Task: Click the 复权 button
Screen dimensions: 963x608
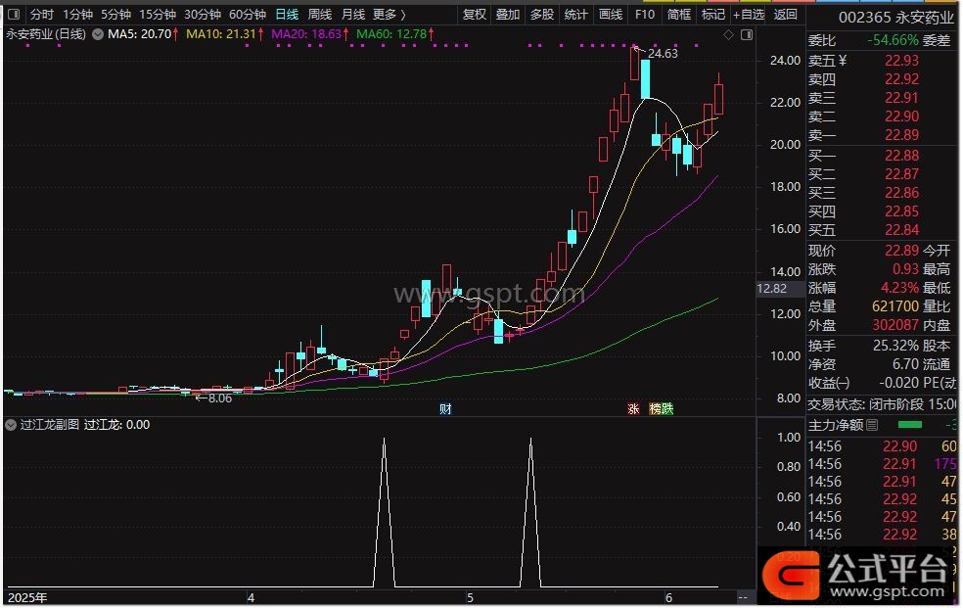Action: [474, 14]
